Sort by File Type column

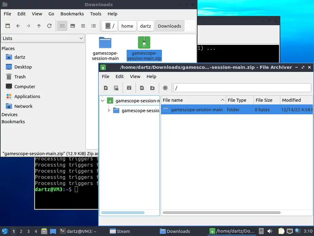click(240, 100)
